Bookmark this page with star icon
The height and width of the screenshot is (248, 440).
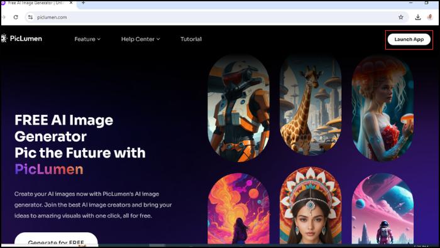click(x=401, y=17)
